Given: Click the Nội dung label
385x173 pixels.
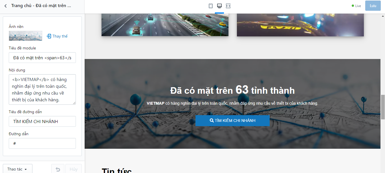Looking at the screenshot, I should 17,70.
